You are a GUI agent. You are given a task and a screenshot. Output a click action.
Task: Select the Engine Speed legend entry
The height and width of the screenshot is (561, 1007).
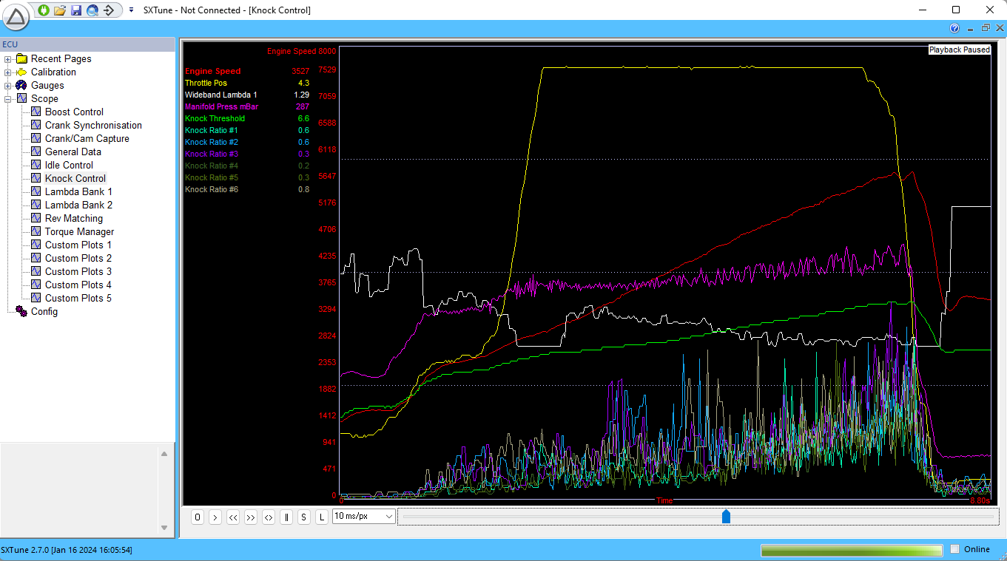pyautogui.click(x=213, y=71)
